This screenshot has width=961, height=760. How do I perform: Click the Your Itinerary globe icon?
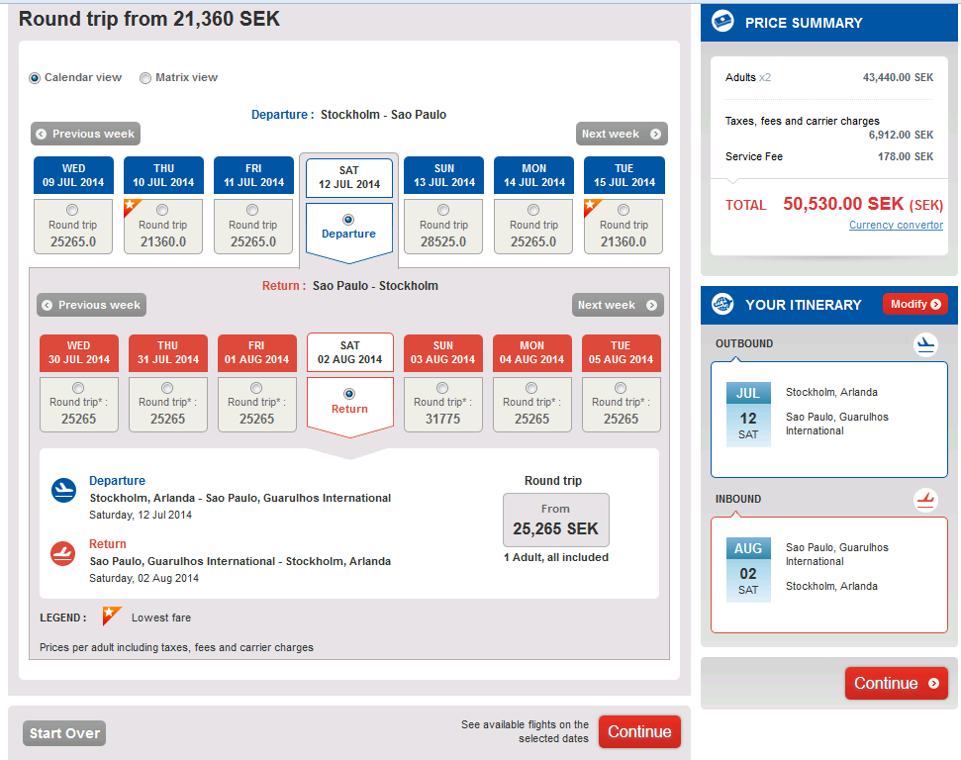[722, 305]
